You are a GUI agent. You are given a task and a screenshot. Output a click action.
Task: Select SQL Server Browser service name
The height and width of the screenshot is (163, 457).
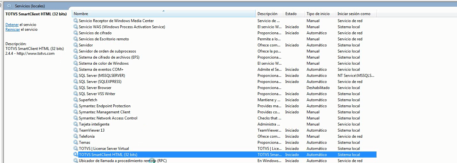coord(95,88)
